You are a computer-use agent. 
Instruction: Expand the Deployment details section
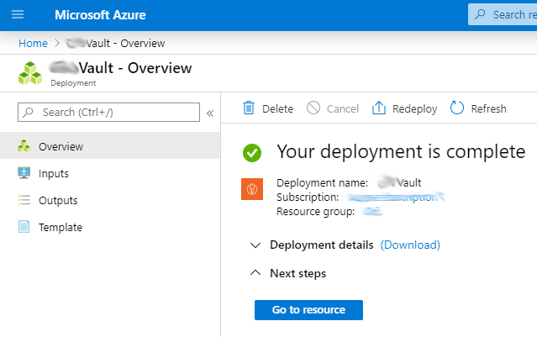pyautogui.click(x=255, y=245)
